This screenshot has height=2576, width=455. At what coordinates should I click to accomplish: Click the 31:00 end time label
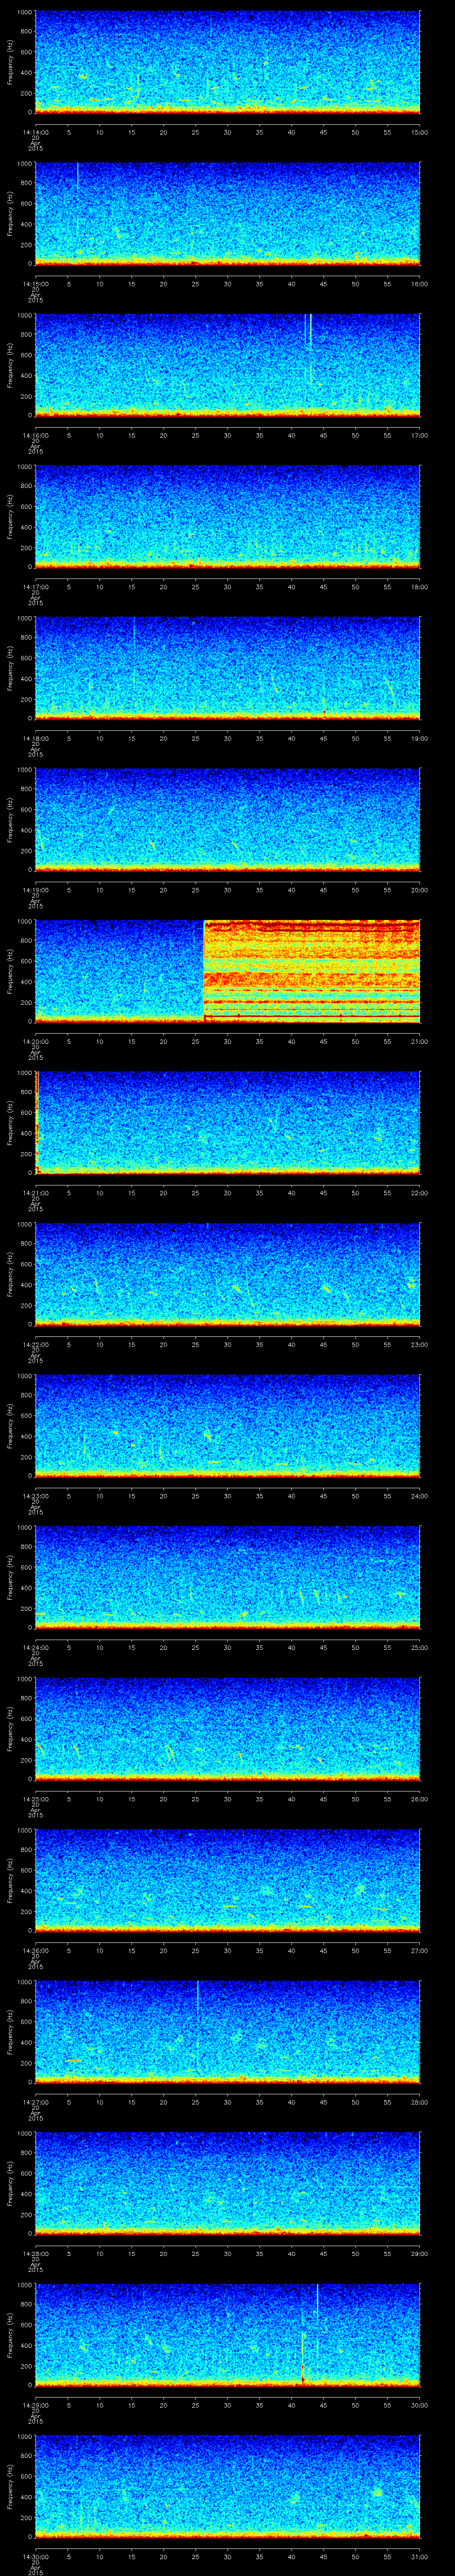[419, 2556]
